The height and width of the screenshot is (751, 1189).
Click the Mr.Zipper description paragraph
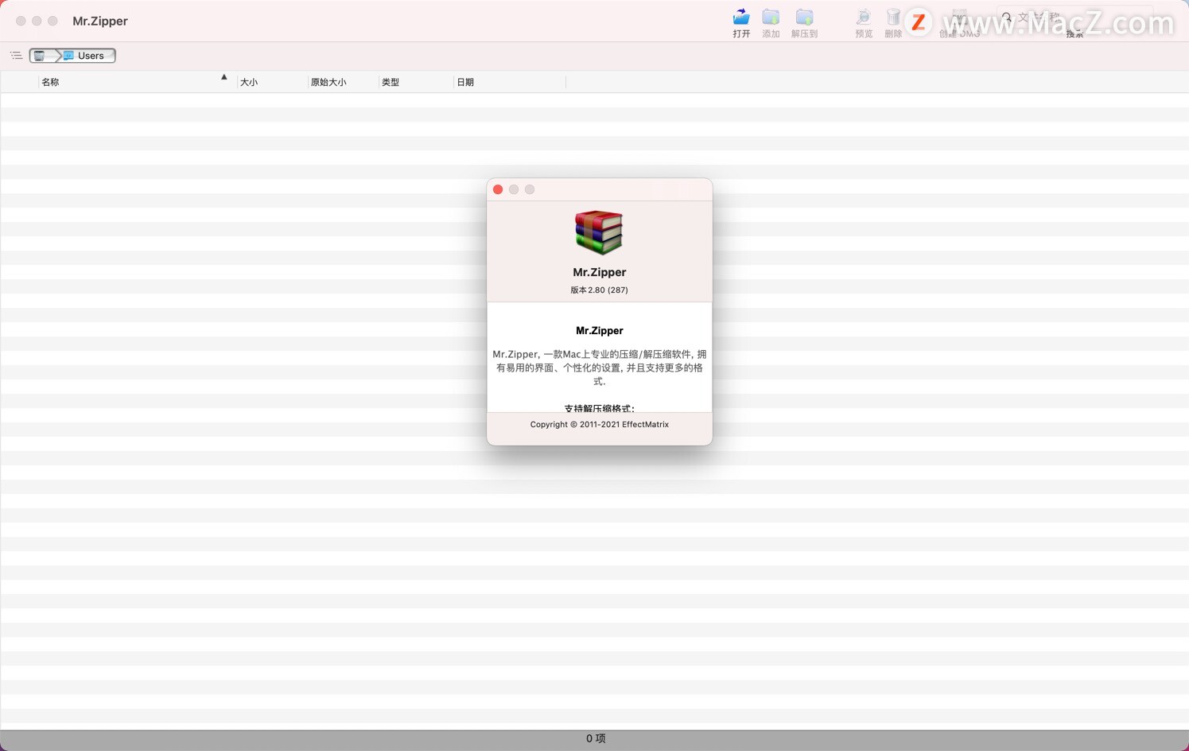(x=600, y=368)
